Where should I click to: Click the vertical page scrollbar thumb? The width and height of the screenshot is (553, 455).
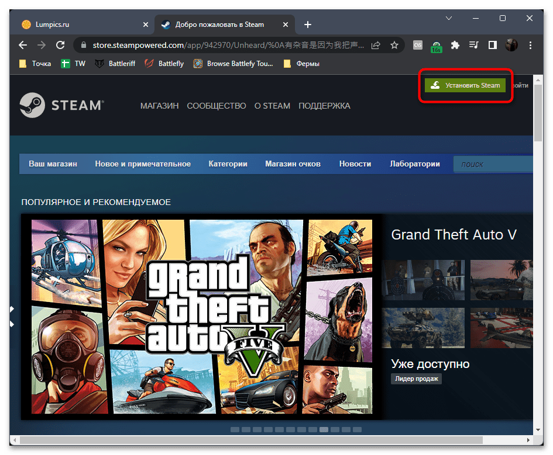[538, 113]
